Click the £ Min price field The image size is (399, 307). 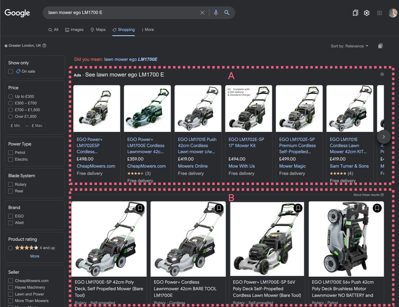(x=16, y=126)
